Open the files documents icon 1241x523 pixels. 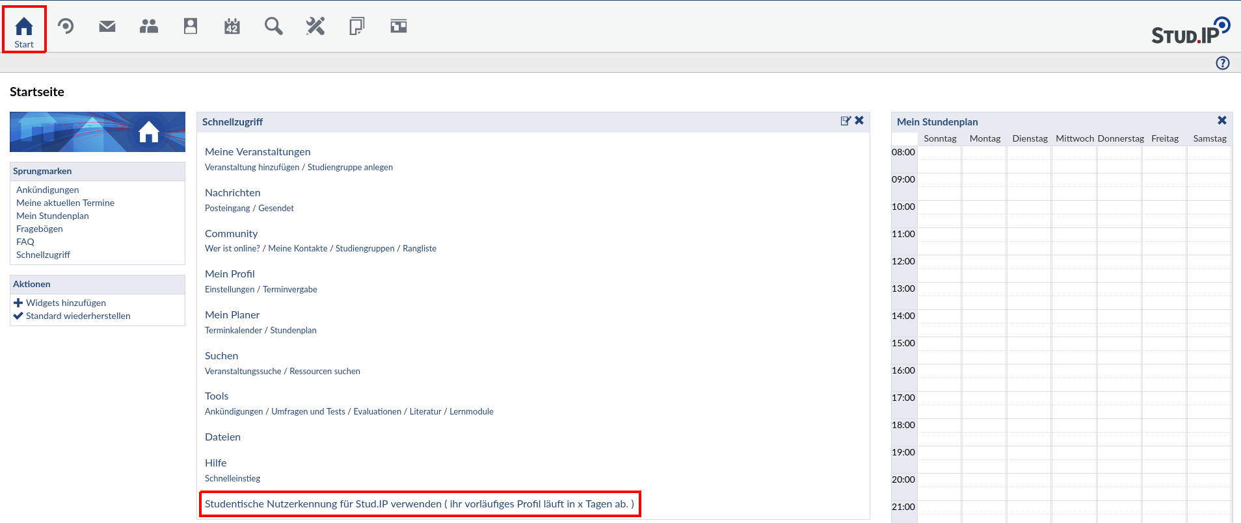click(x=356, y=27)
